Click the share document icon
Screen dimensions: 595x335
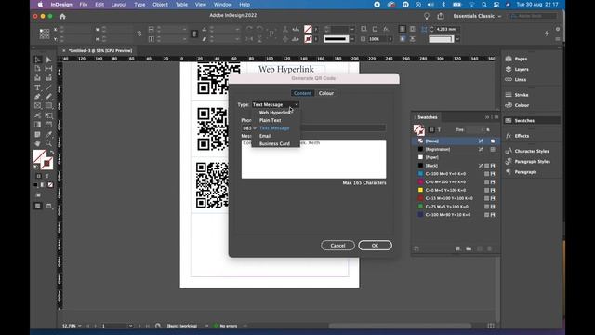point(441,16)
